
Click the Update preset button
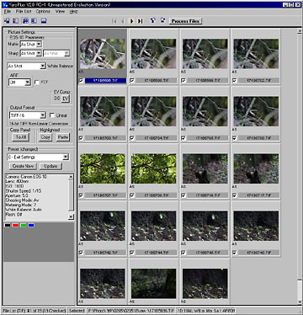pyautogui.click(x=50, y=166)
